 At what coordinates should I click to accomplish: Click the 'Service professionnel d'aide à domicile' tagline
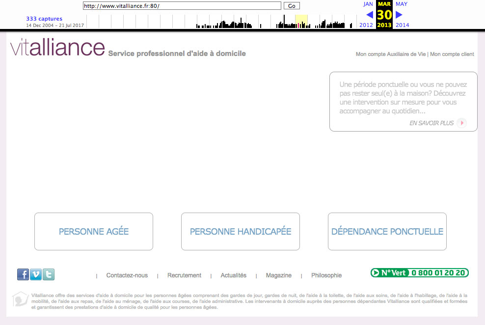[x=177, y=54]
